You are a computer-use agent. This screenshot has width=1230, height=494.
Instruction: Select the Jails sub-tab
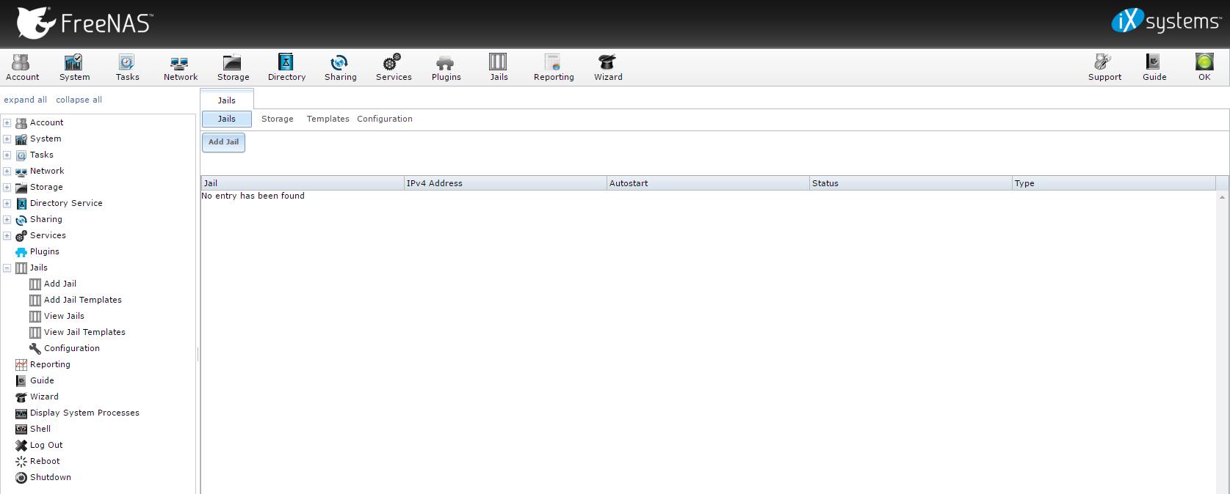tap(227, 119)
